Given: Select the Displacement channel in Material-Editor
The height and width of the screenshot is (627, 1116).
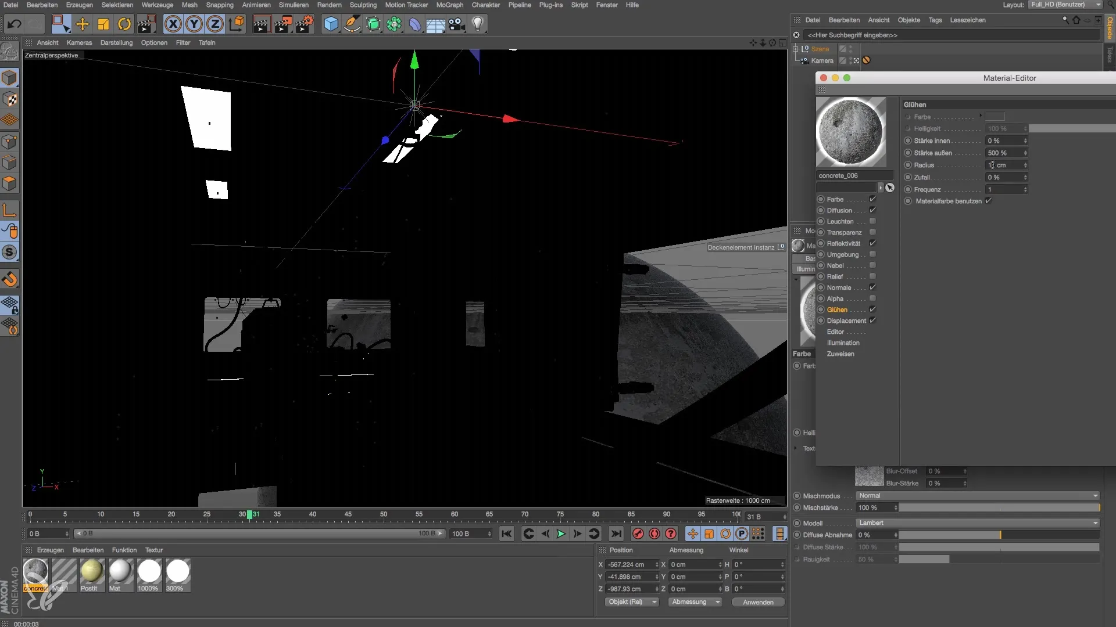Looking at the screenshot, I should coord(846,320).
